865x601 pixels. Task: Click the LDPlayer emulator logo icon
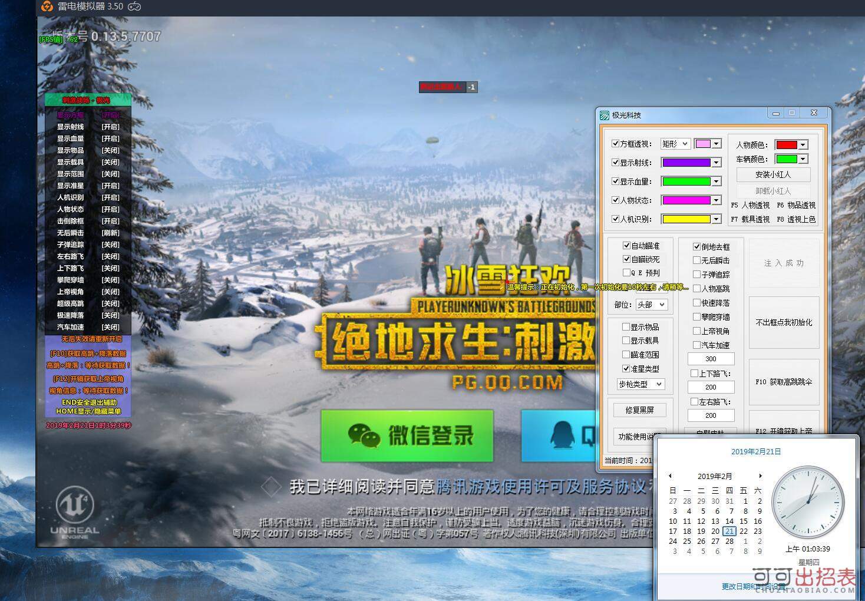[x=47, y=6]
